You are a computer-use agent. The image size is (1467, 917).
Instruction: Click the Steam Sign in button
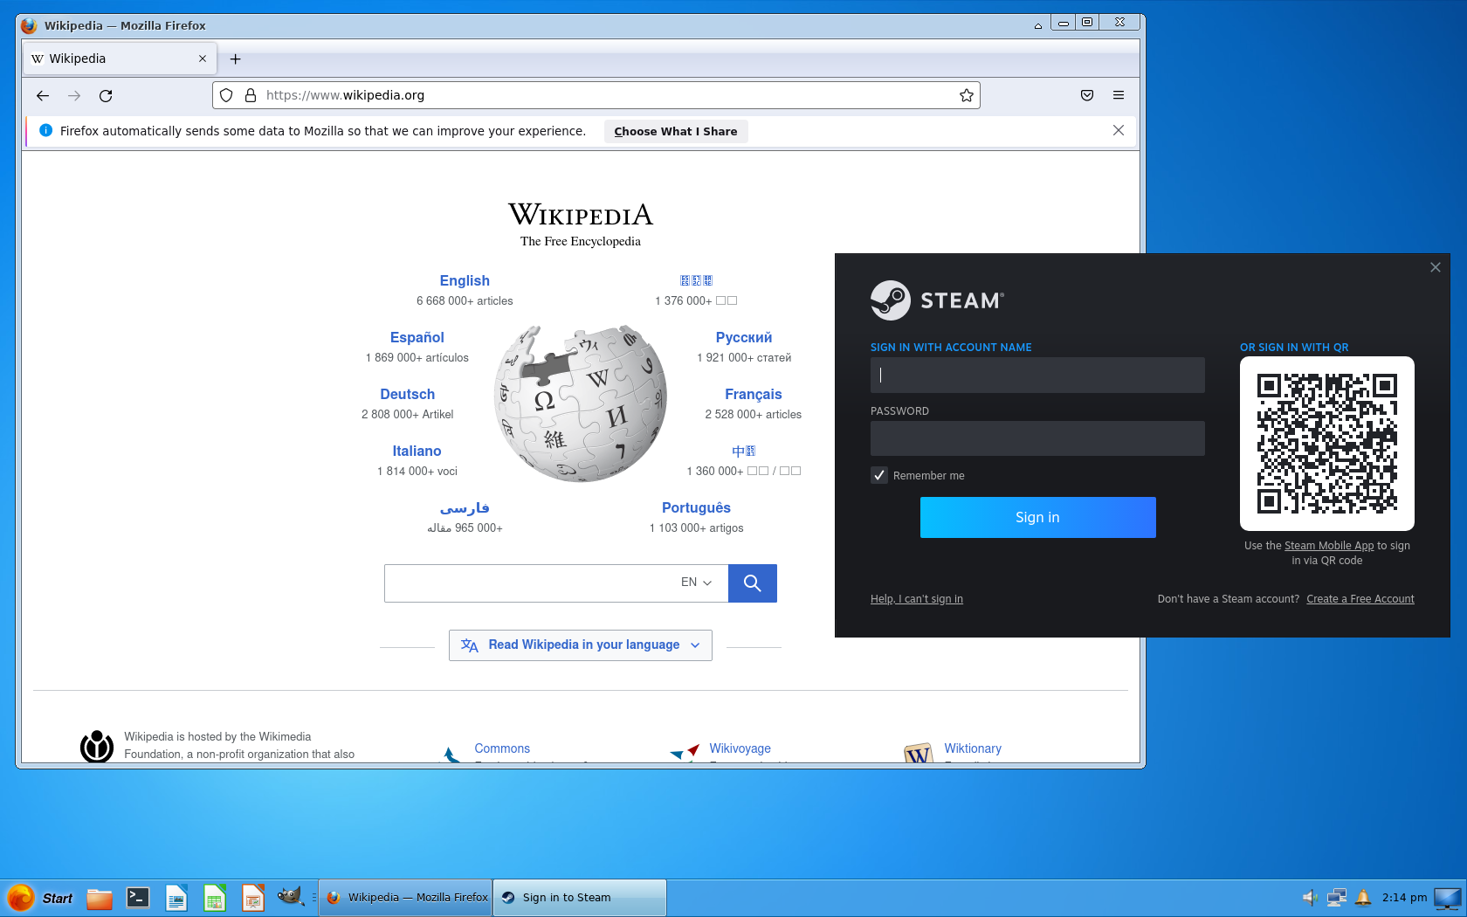click(x=1038, y=518)
